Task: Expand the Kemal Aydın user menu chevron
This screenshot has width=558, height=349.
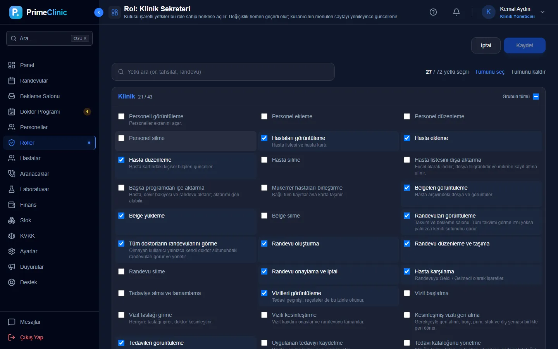Action: [542, 12]
